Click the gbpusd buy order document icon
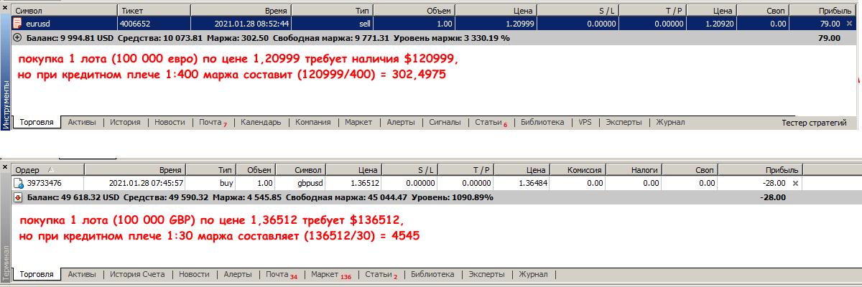 tap(19, 183)
